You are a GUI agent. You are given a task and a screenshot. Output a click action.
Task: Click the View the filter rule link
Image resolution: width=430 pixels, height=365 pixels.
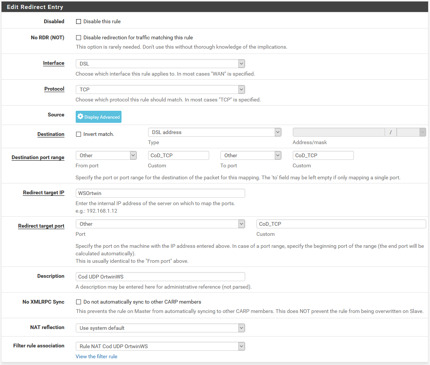coord(96,356)
